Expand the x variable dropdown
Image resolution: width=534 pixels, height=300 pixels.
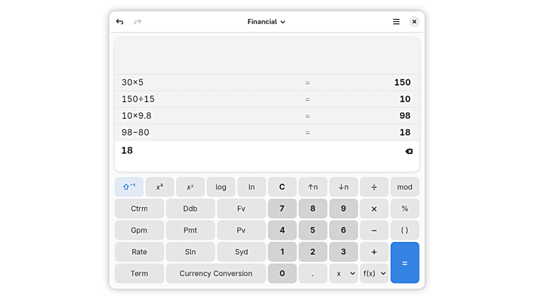click(343, 274)
